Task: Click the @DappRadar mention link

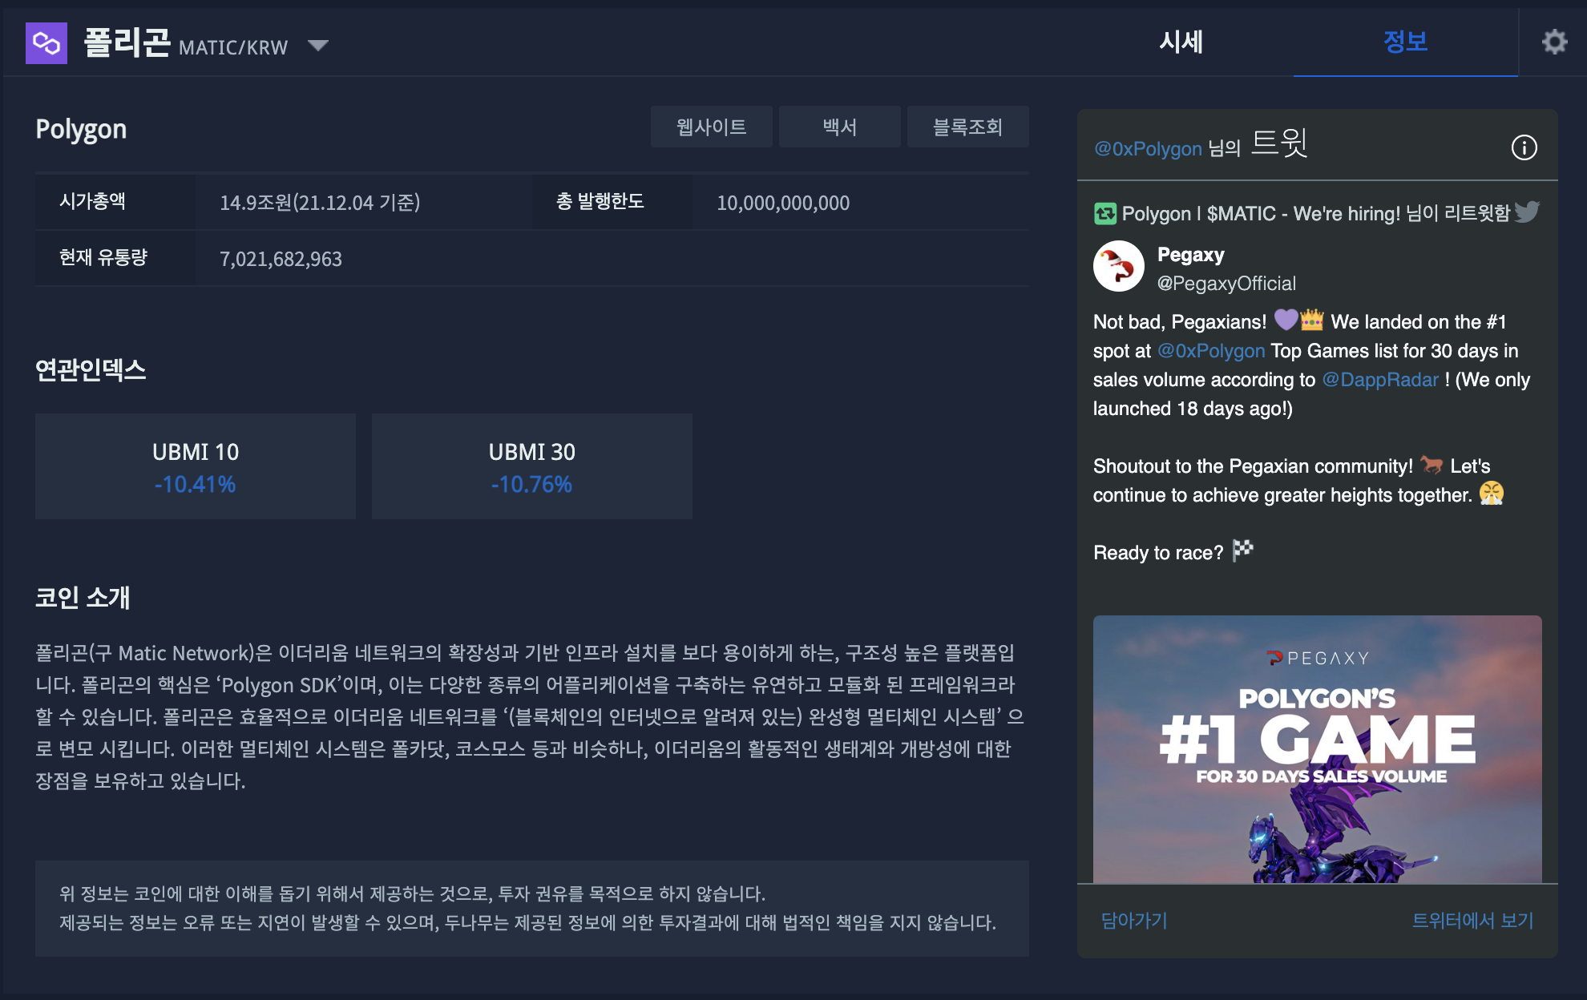Action: 1380,380
